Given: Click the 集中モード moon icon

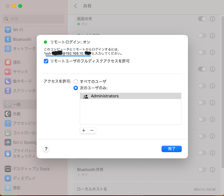Looking at the screenshot, I should [8, 81].
